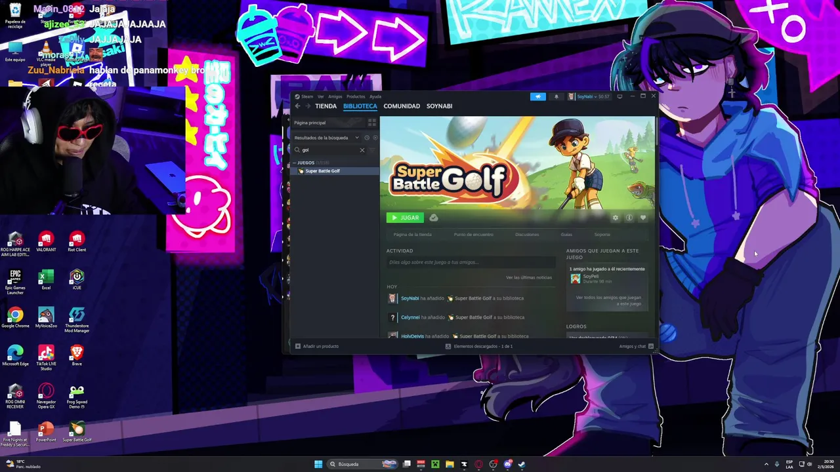Go forward with Steam's right arrow
Screen dimensions: 840x472
(x=307, y=106)
